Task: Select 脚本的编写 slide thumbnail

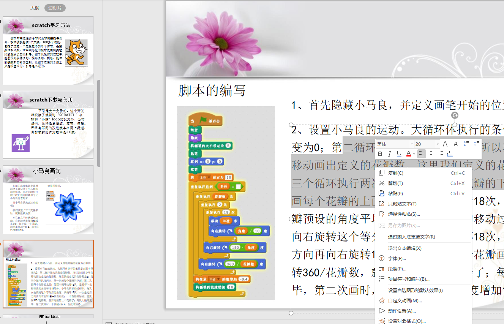Action: (x=48, y=274)
